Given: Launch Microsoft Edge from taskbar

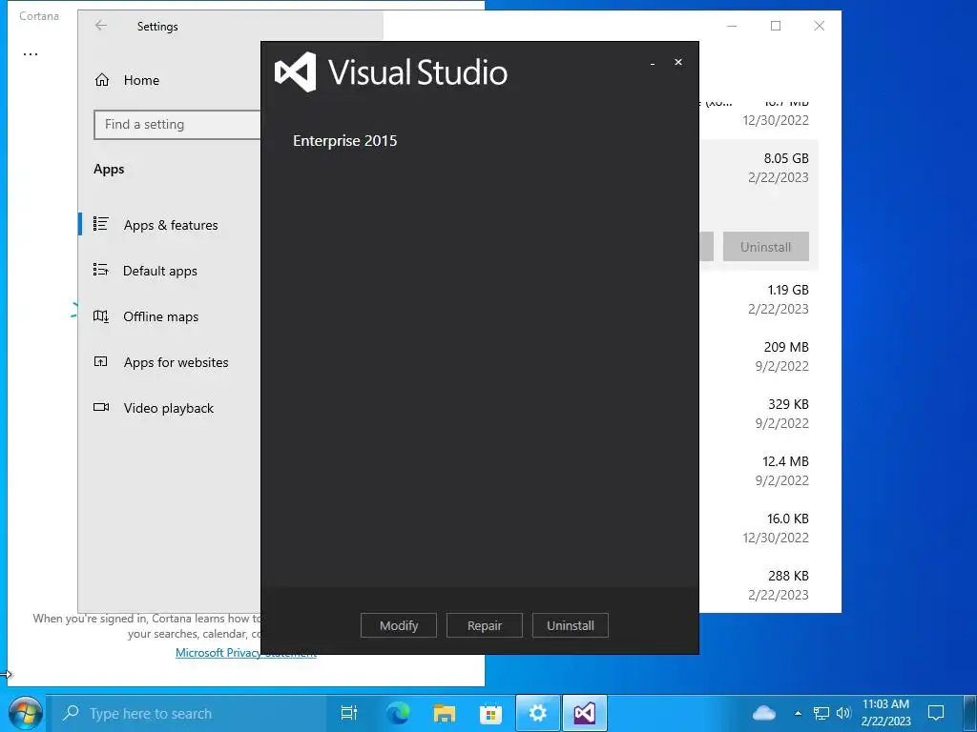Looking at the screenshot, I should (x=398, y=713).
